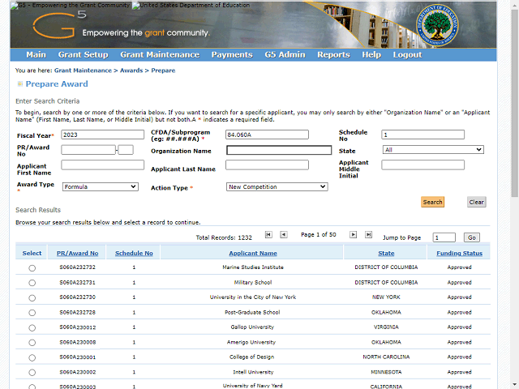Viewport: 519px width, 389px height.
Task: Open the State dropdown
Action: pyautogui.click(x=433, y=150)
